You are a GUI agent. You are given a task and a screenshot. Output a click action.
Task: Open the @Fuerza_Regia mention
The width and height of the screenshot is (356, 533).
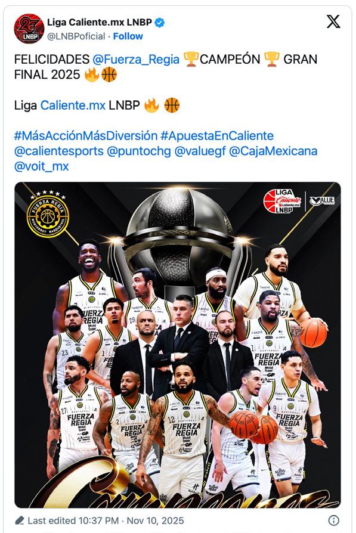pos(136,59)
